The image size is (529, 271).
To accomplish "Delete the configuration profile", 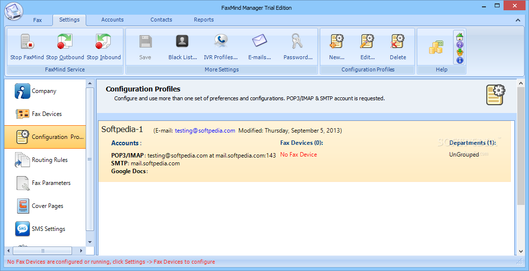I will tap(398, 47).
